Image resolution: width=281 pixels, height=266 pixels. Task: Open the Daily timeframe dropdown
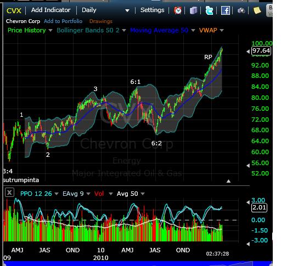click(105, 10)
